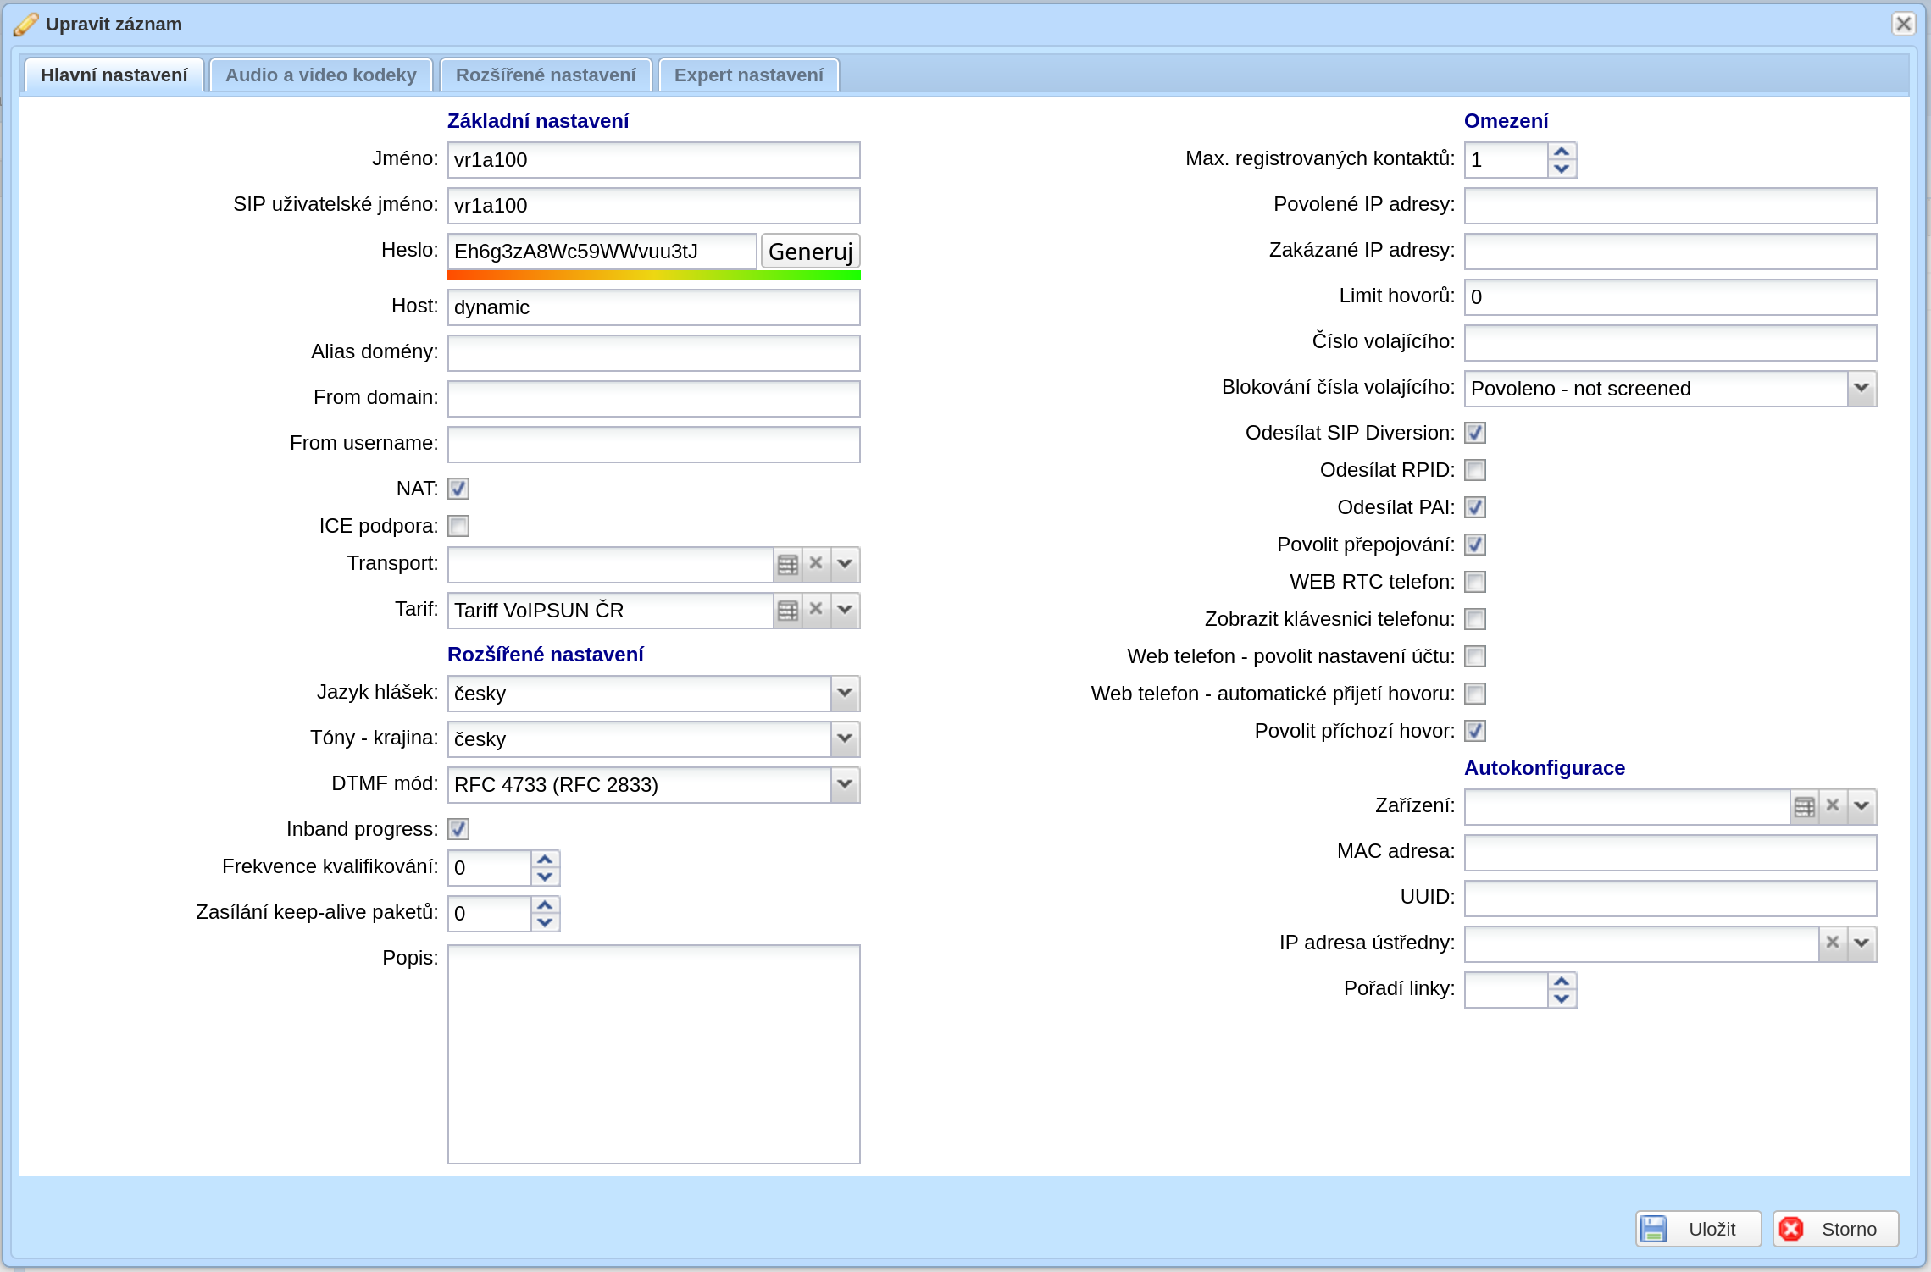Open Expert nastavení tab
Image resolution: width=1931 pixels, height=1272 pixels.
click(749, 75)
